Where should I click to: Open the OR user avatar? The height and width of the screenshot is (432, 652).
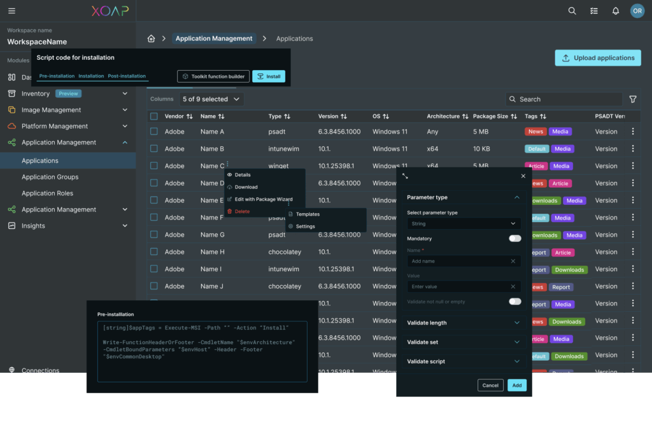637,11
